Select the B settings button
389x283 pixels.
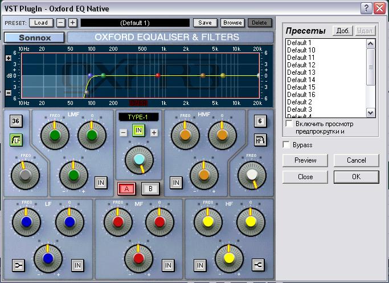[x=150, y=189]
